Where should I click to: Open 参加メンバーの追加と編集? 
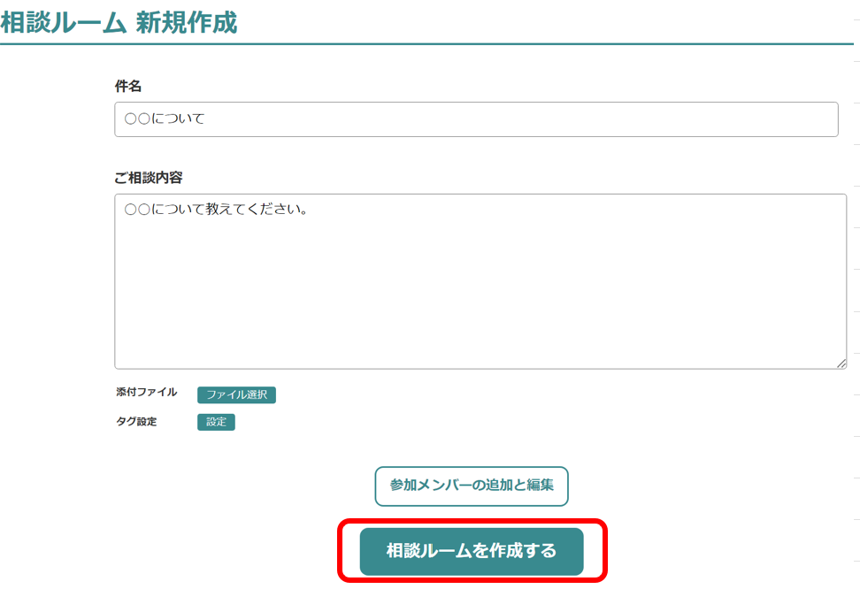472,486
